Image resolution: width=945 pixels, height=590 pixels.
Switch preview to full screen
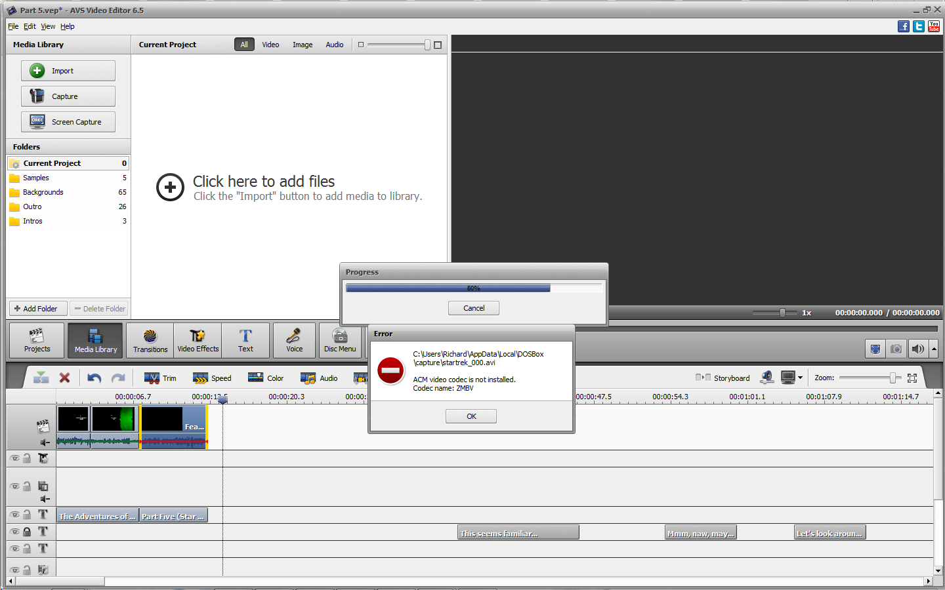[x=875, y=349]
